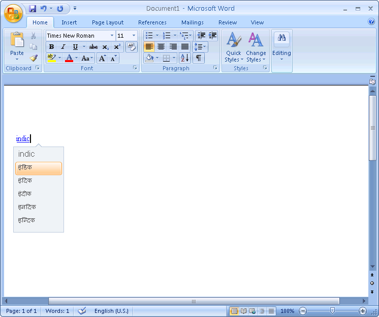Screen dimensions: 379x317
Task: Open the Change Case menu
Action: (87, 58)
